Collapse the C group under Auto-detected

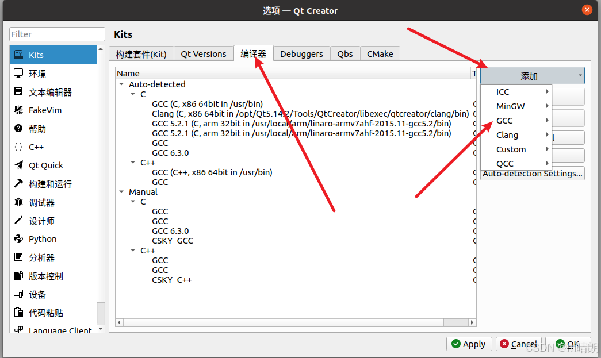pyautogui.click(x=133, y=94)
